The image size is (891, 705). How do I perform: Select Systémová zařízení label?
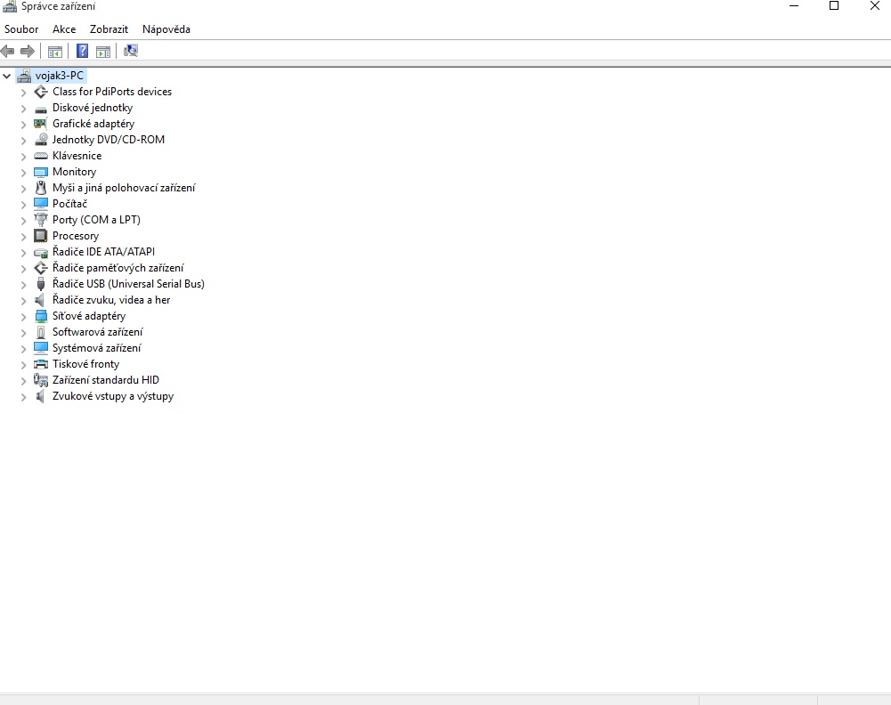97,348
